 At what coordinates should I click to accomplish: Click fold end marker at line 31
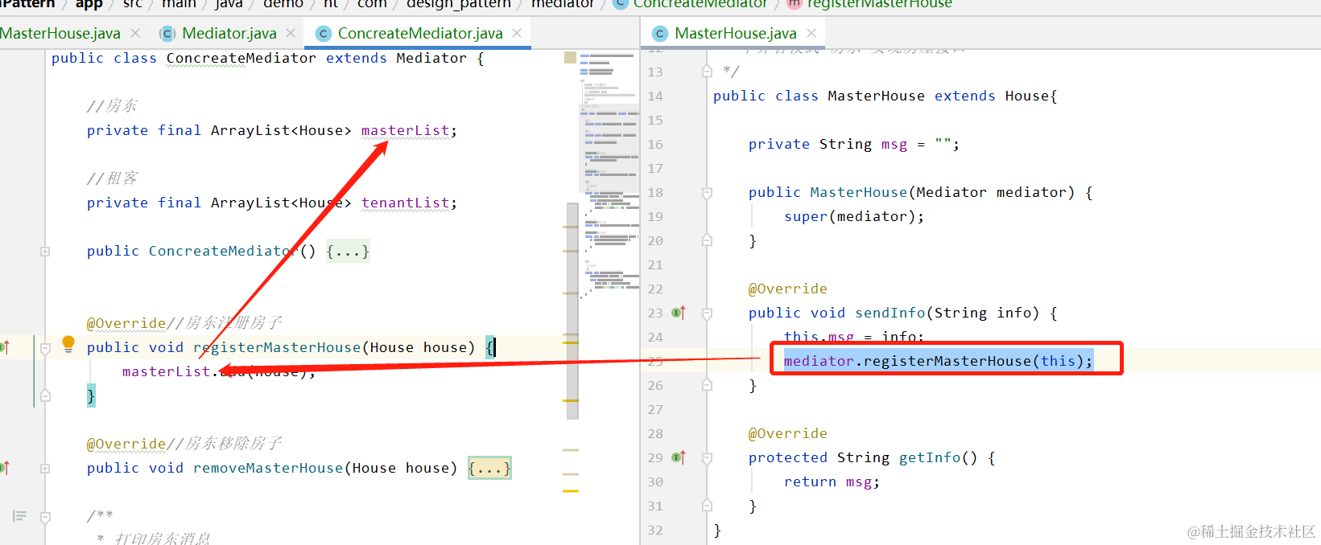click(707, 505)
